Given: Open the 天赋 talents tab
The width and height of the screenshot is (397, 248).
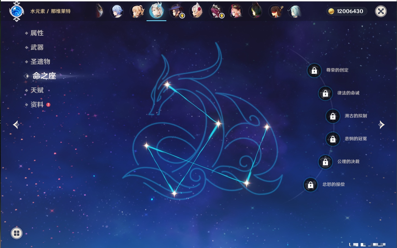Looking at the screenshot, I should pos(37,90).
